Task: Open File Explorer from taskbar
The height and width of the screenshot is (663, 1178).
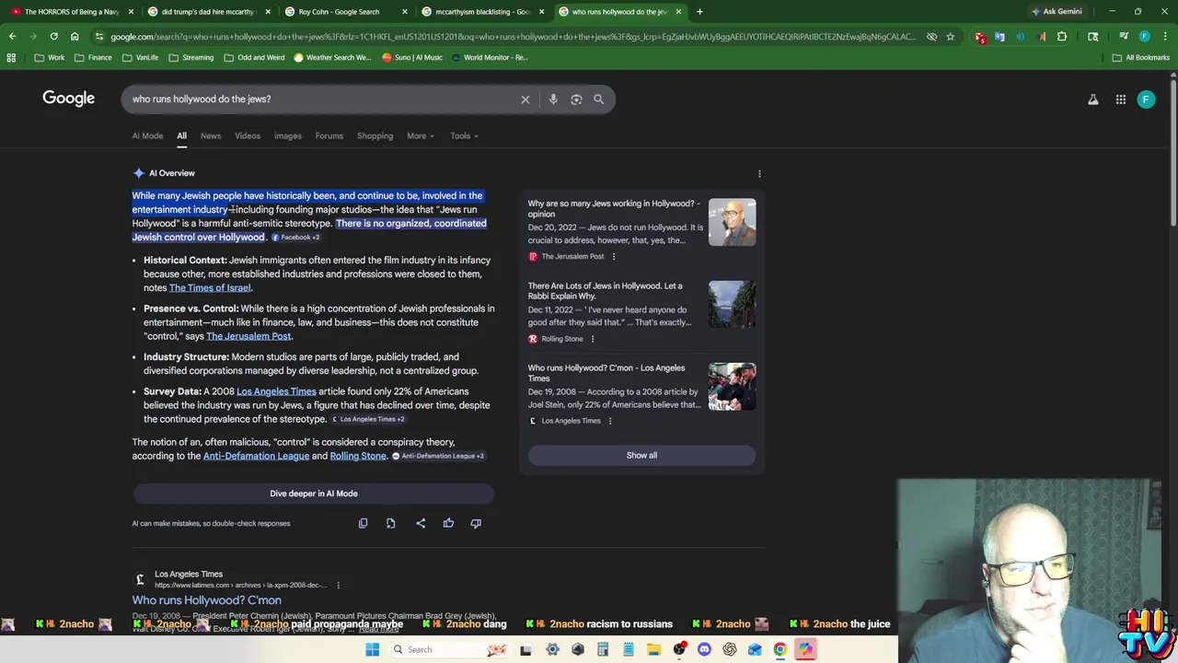Action: (x=653, y=649)
